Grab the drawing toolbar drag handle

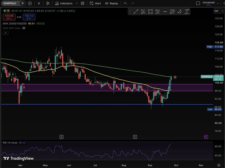130,12
